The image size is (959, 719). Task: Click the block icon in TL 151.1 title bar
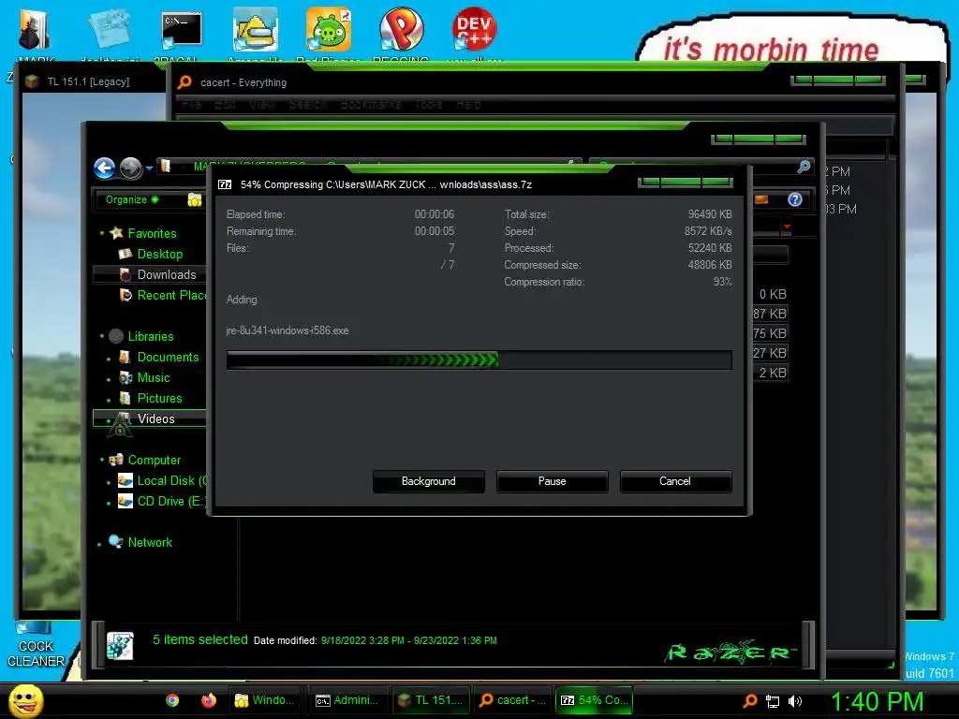click(x=32, y=81)
